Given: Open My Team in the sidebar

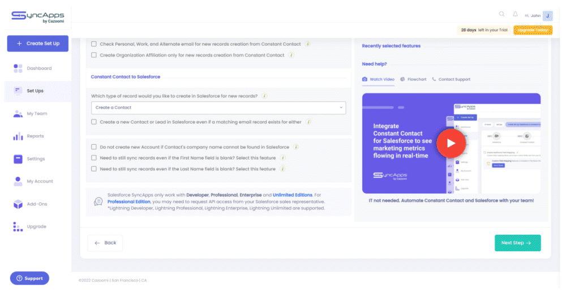Looking at the screenshot, I should point(37,114).
